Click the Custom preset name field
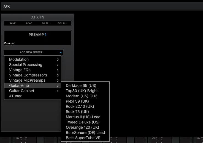 (37, 43)
